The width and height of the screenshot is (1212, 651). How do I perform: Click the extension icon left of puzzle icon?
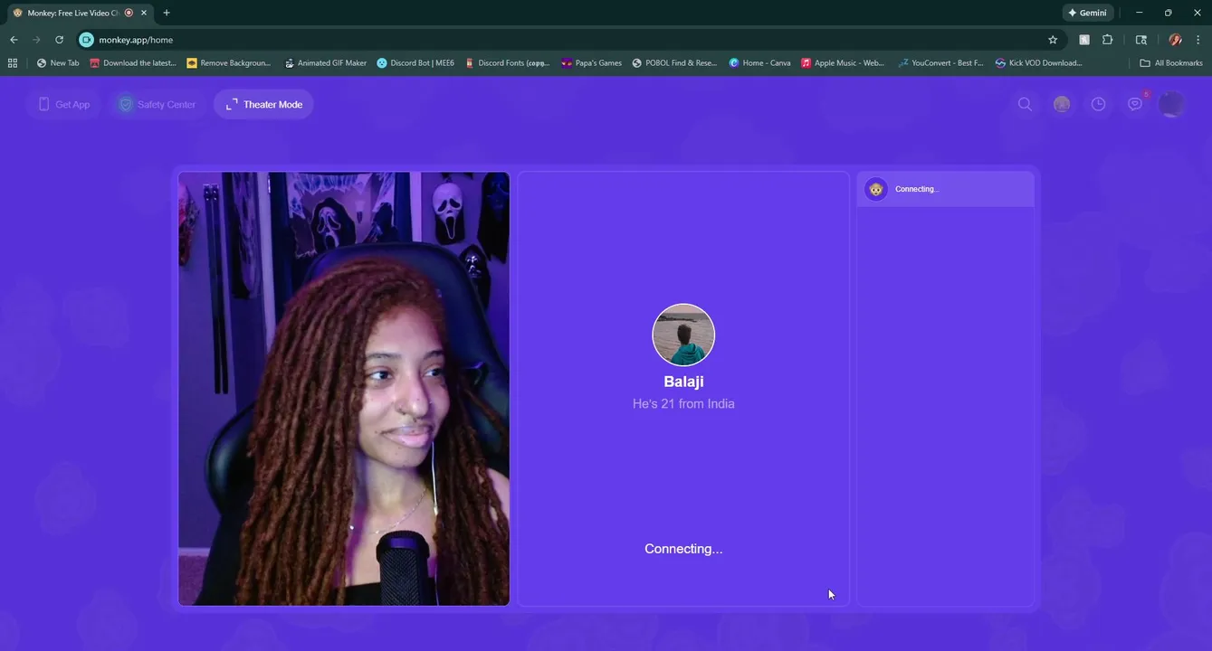pos(1084,40)
